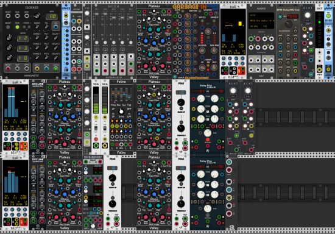Click the cyan CLOCK jack on Garbage In

tap(175, 77)
